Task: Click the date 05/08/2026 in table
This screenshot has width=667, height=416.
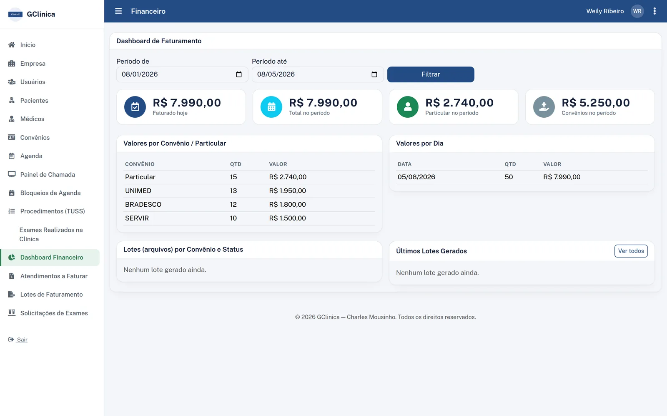Action: coord(416,177)
